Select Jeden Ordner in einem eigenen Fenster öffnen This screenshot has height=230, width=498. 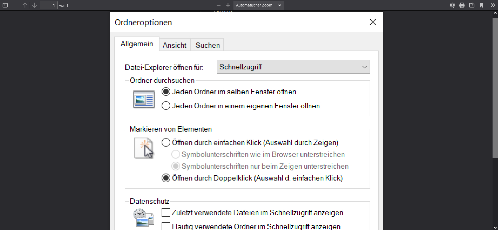(241, 106)
